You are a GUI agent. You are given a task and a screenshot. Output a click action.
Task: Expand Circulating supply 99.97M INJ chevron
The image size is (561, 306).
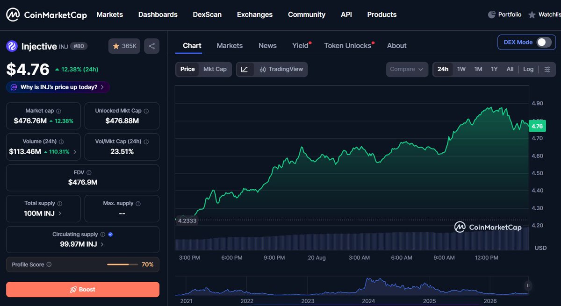pyautogui.click(x=102, y=244)
